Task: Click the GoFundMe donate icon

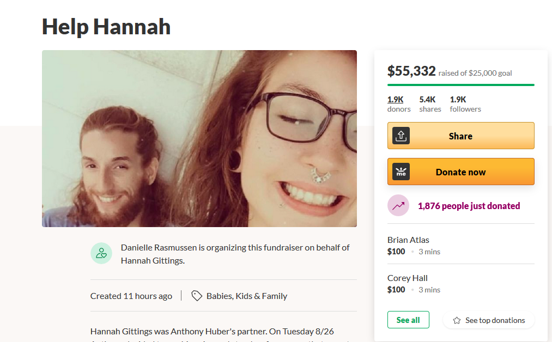Action: (x=401, y=172)
